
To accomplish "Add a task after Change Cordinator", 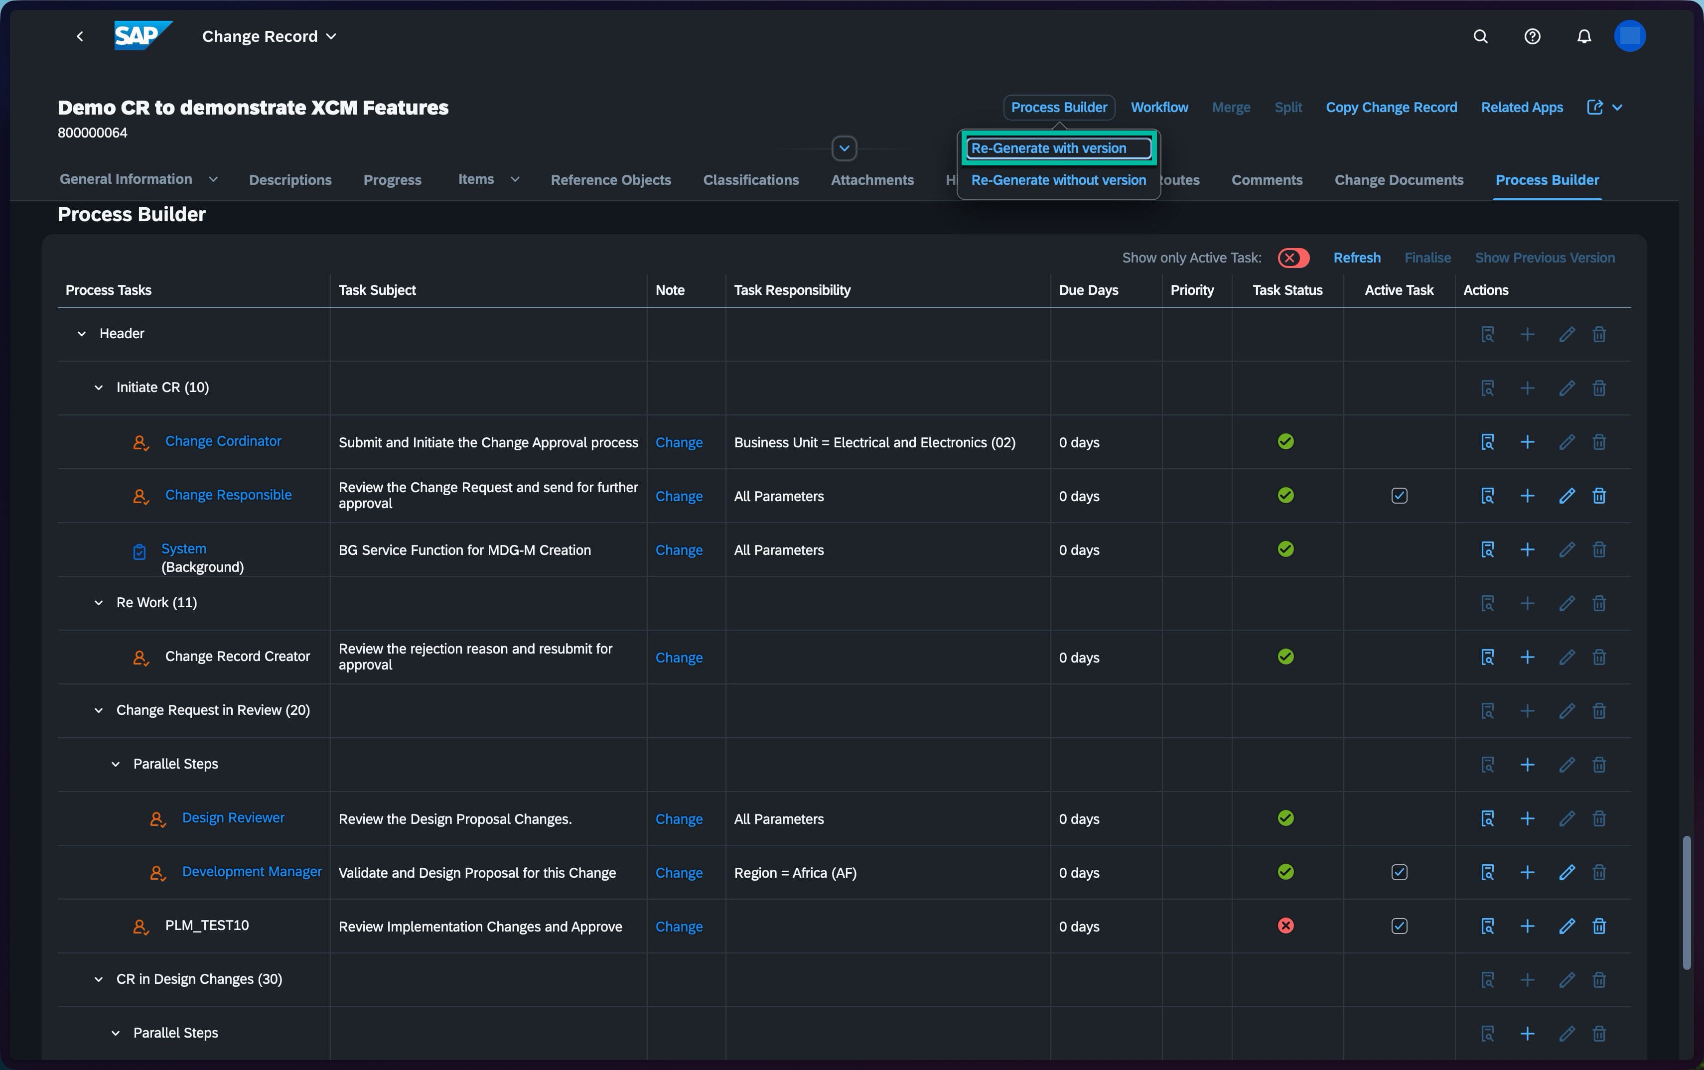I will (x=1527, y=441).
